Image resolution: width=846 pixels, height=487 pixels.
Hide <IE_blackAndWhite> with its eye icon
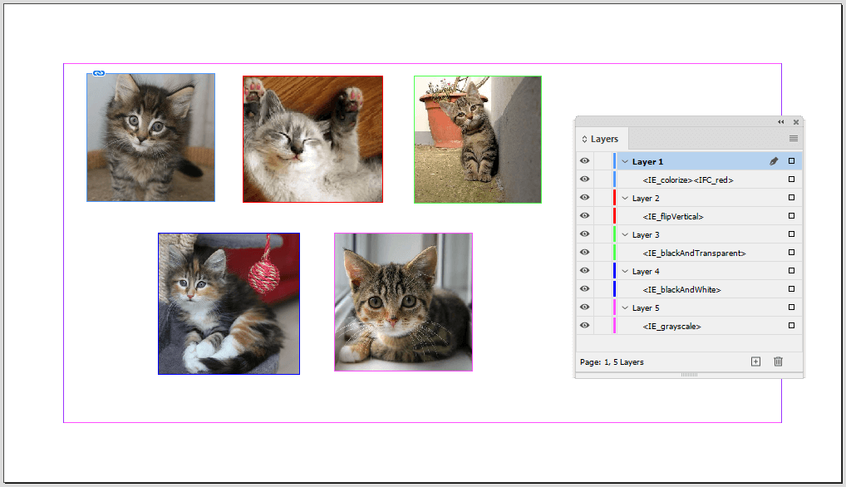(x=584, y=288)
